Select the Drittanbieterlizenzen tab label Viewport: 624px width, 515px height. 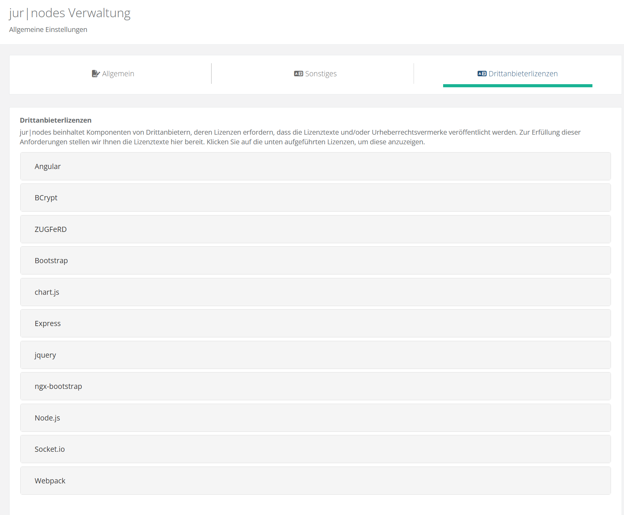(x=523, y=74)
